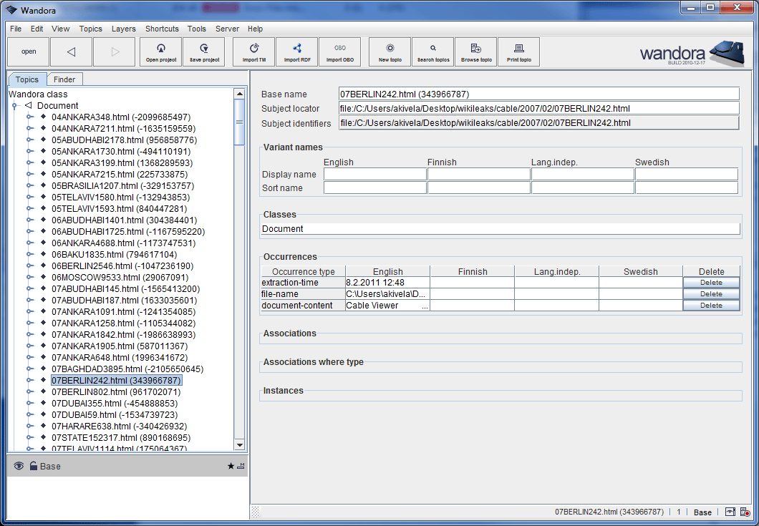Delete the file-name occurrence

710,293
